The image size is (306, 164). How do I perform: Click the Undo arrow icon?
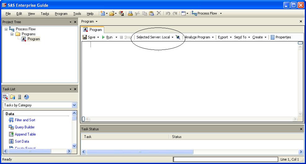click(168, 13)
